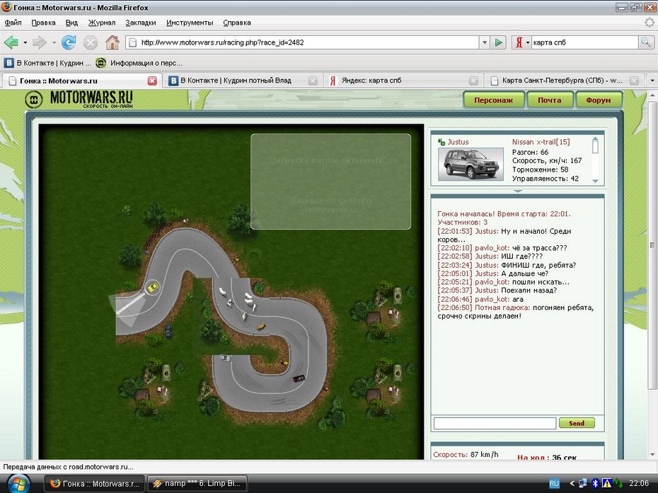Click the red car on the lower curve
The height and width of the screenshot is (493, 658).
pos(299,379)
